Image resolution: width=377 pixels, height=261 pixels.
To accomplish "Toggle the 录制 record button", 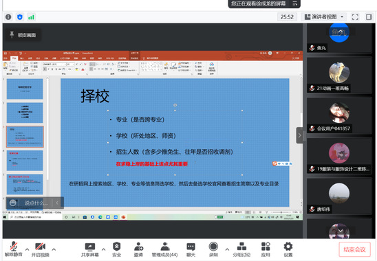I will (213, 249).
